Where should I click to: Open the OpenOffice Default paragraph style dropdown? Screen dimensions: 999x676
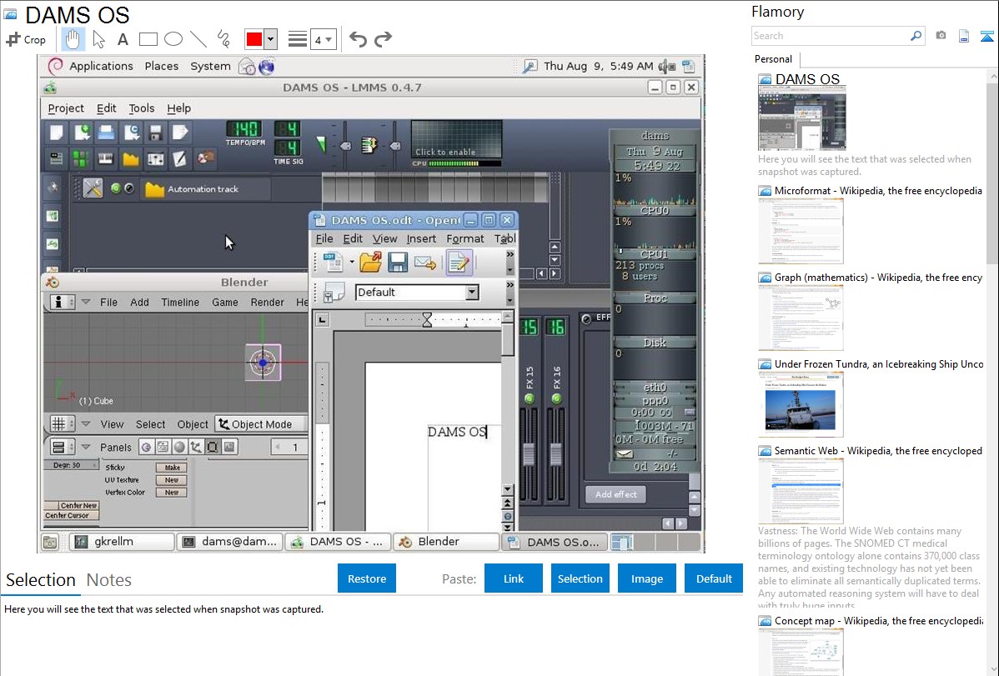click(x=471, y=293)
